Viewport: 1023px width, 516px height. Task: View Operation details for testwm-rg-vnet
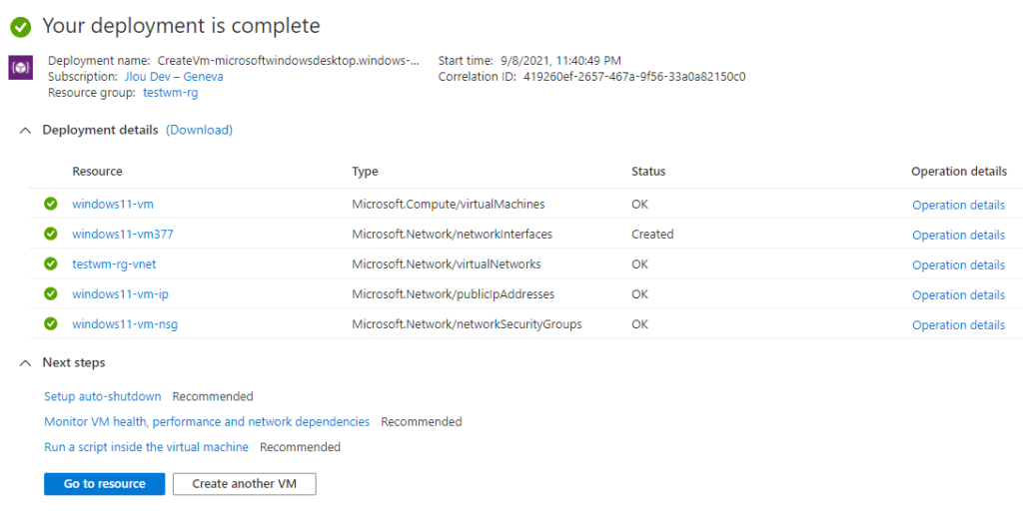[x=958, y=264]
